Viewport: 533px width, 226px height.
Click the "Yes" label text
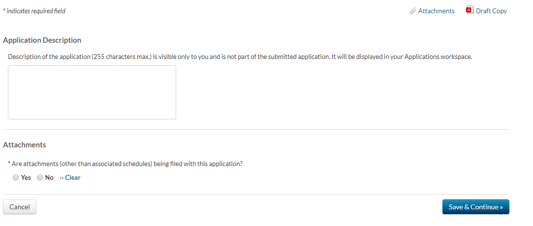[x=26, y=178]
